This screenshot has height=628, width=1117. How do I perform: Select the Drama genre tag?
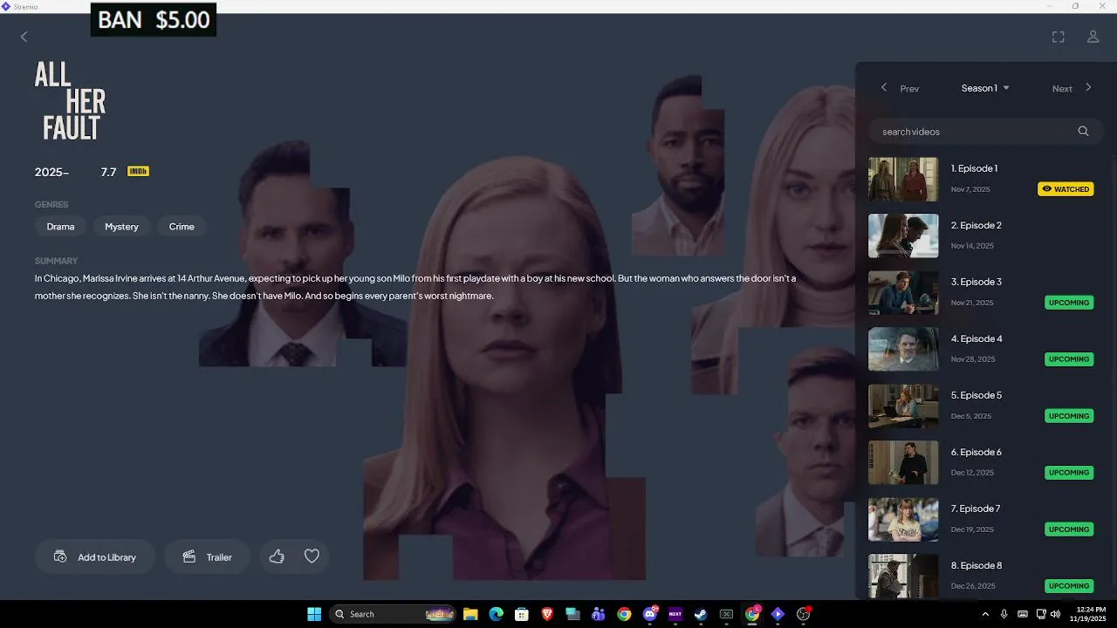pos(60,227)
